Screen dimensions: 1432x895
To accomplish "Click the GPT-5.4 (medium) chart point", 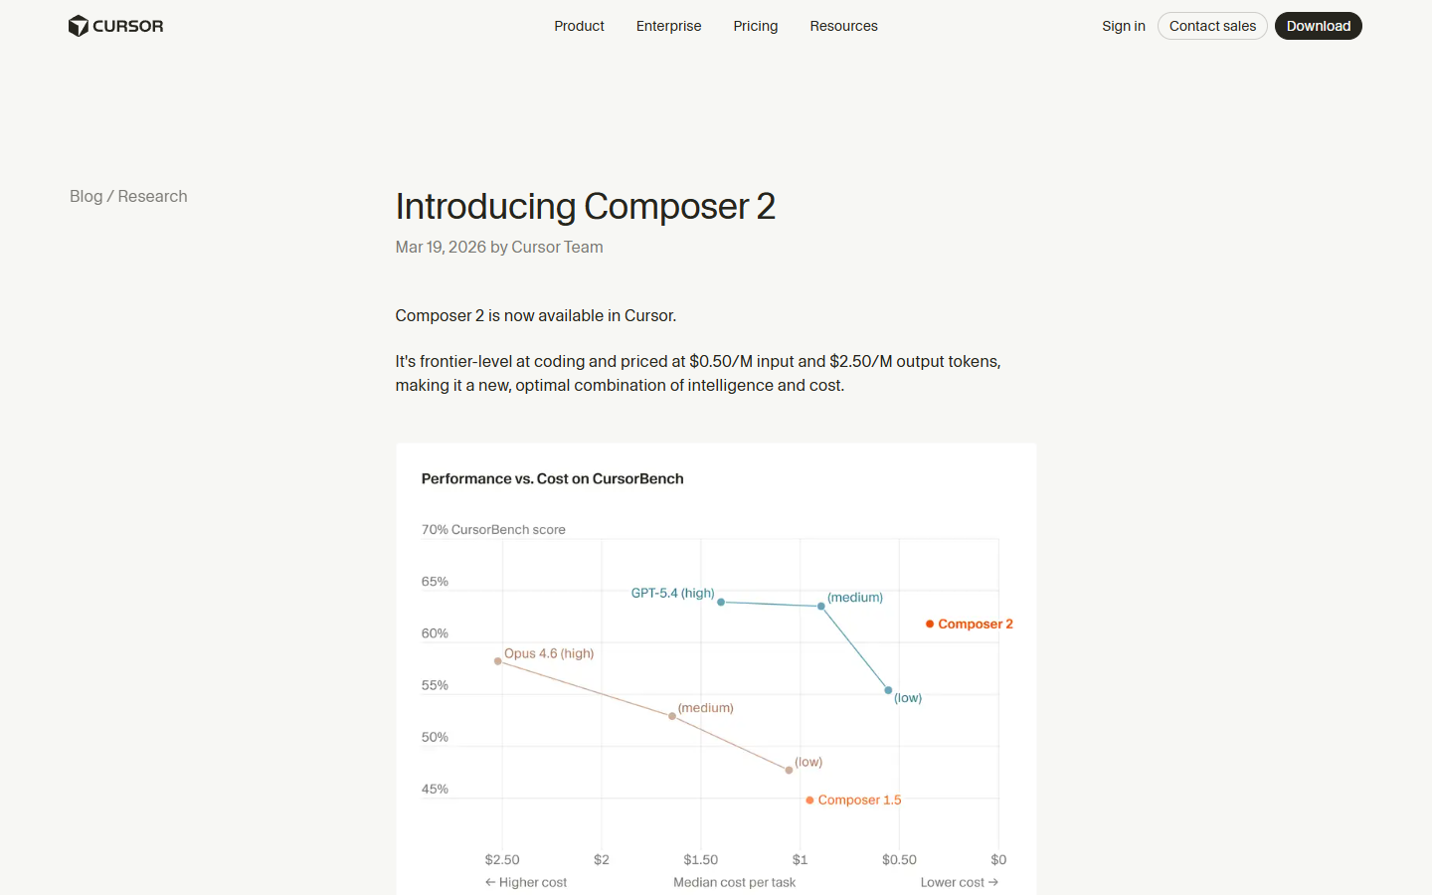I will tap(819, 604).
